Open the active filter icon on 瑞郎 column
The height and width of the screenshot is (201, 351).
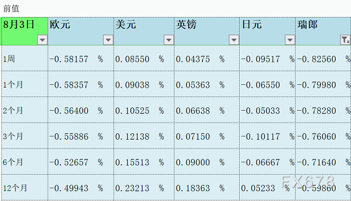(345, 40)
